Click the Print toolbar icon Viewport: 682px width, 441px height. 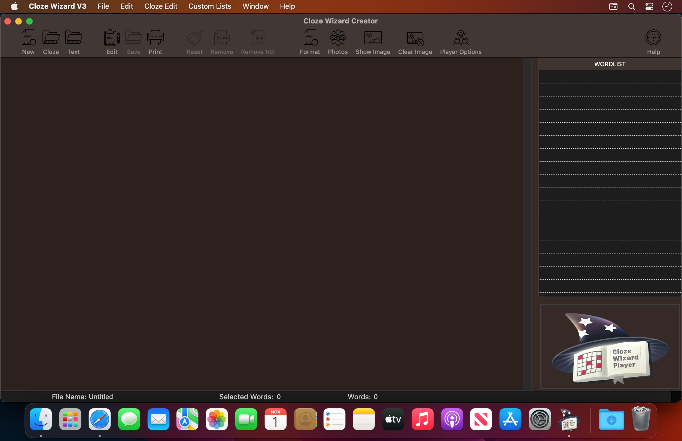tap(155, 38)
